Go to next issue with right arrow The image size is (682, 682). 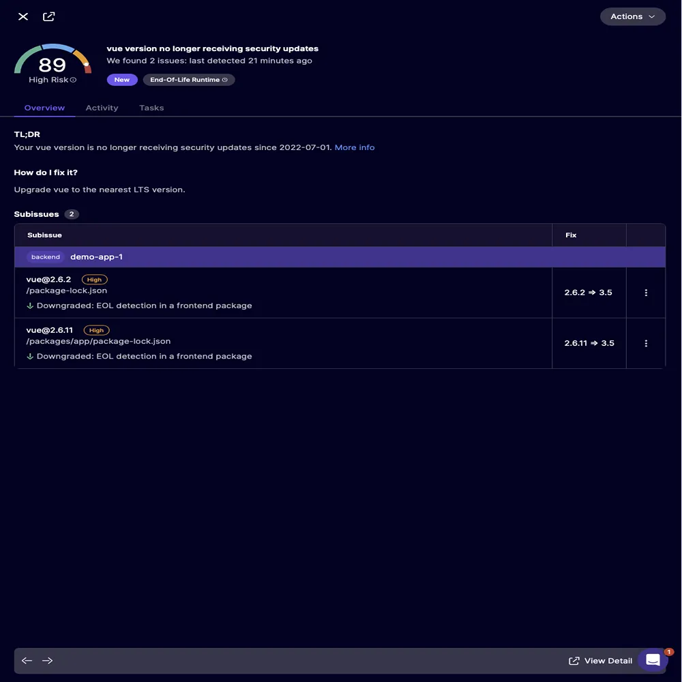(x=48, y=661)
